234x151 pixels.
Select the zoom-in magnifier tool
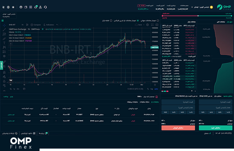pos(4,66)
